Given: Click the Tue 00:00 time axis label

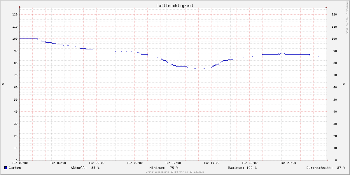Looking at the screenshot, I should (x=20, y=163).
